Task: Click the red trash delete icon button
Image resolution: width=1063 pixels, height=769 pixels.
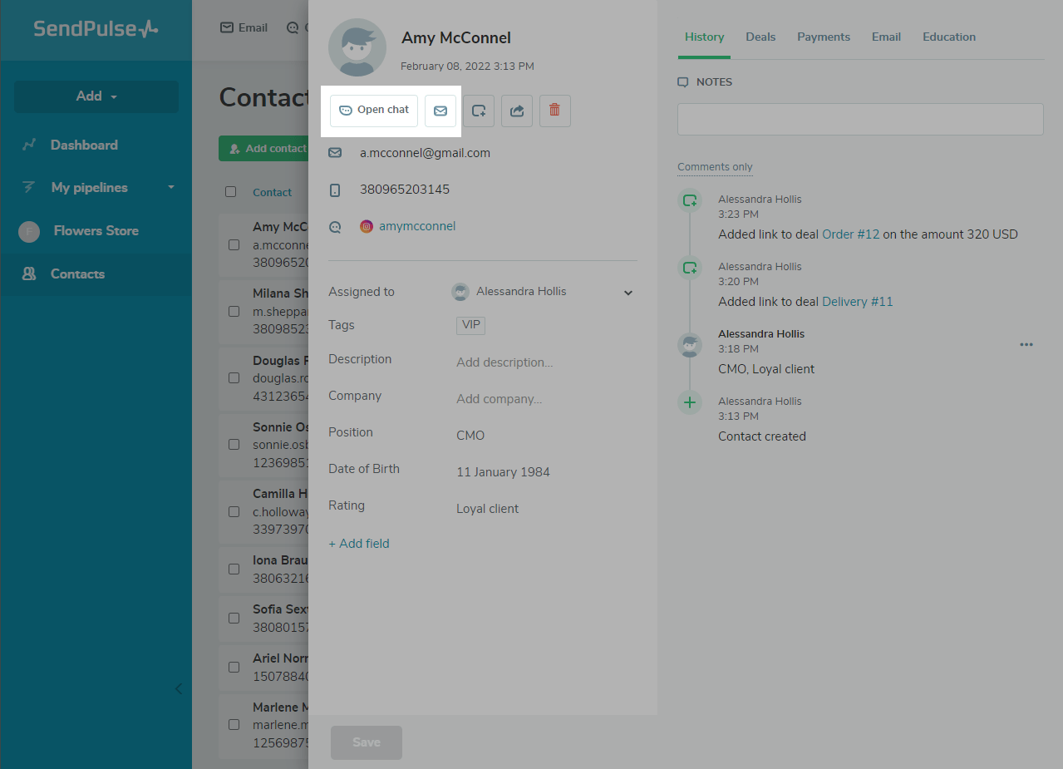Action: point(555,111)
